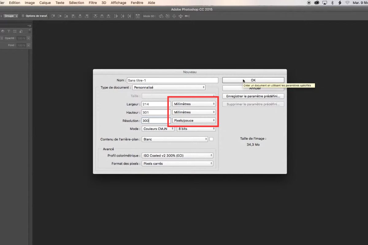Click the distribute right edges icon
The height and width of the screenshot is (245, 368).
[129, 16]
